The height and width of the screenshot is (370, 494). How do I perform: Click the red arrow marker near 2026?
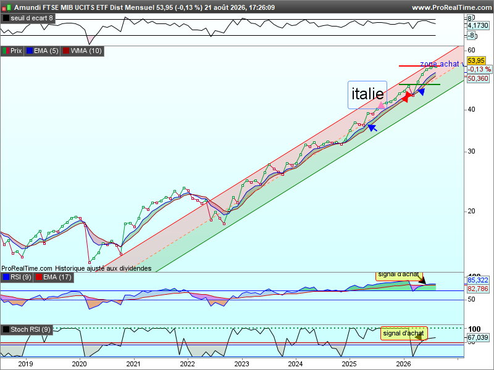(x=408, y=97)
